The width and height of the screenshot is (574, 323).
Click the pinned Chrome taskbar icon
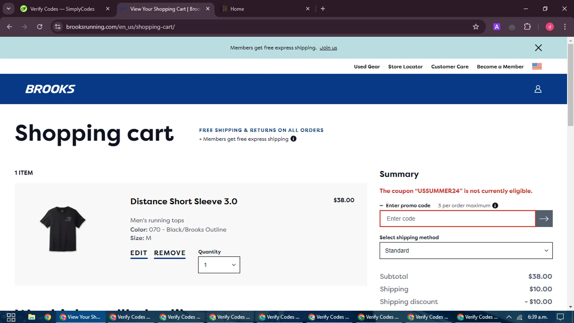48,317
